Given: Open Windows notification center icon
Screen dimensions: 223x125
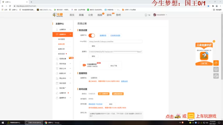Looking at the screenshot, I should click(x=219, y=123).
